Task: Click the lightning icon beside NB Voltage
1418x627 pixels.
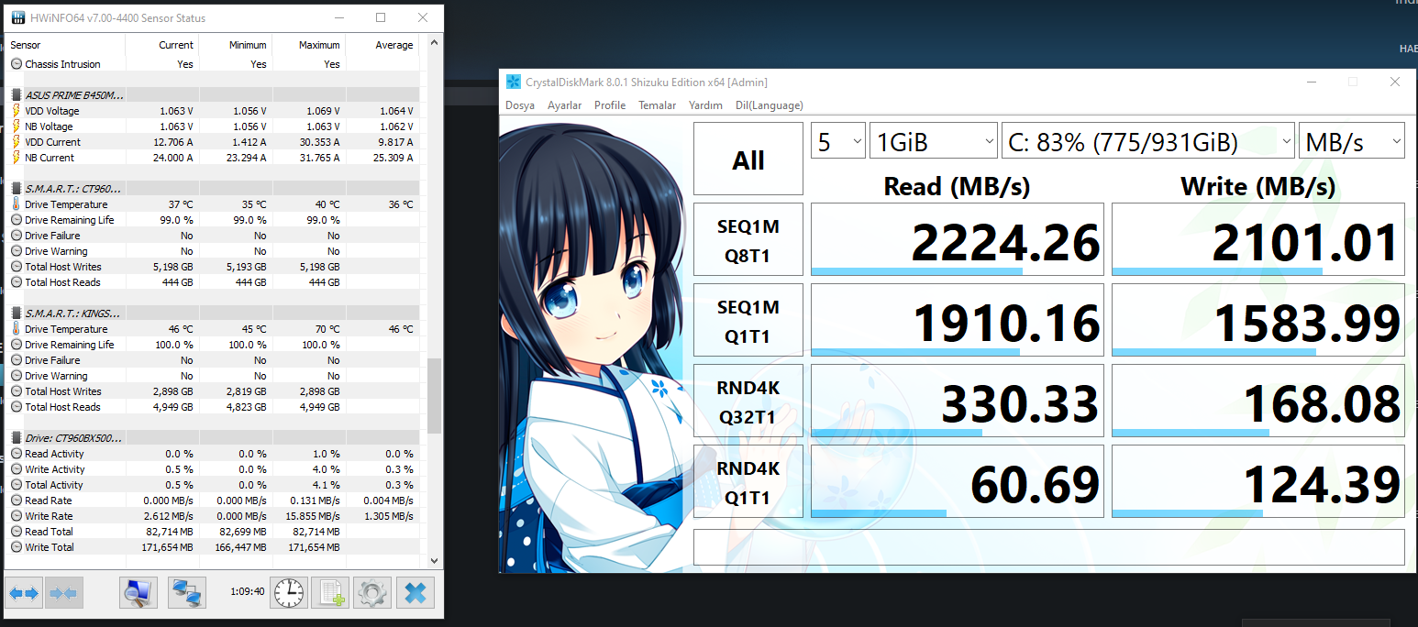Action: 17,126
